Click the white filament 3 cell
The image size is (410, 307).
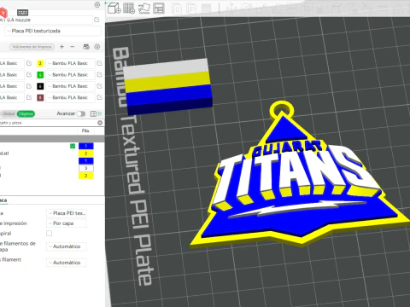pos(86,168)
